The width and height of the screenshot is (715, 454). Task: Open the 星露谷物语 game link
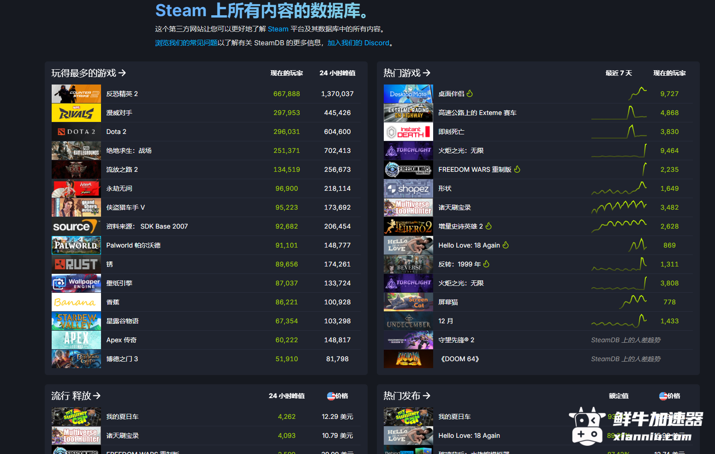[123, 321]
